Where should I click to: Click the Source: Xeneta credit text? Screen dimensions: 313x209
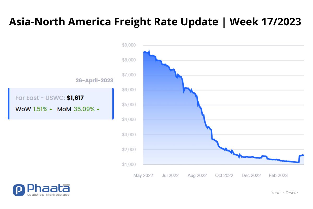284,193
